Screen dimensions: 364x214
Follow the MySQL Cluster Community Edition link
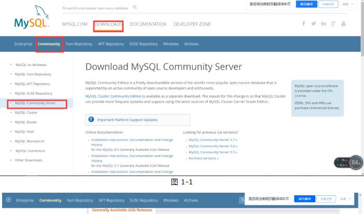pos(113,96)
